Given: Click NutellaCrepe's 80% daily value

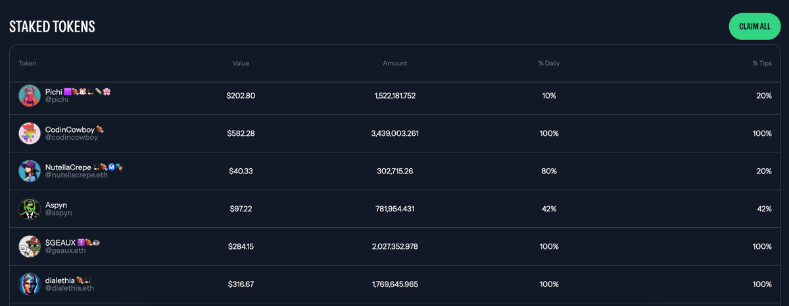Looking at the screenshot, I should pos(549,171).
